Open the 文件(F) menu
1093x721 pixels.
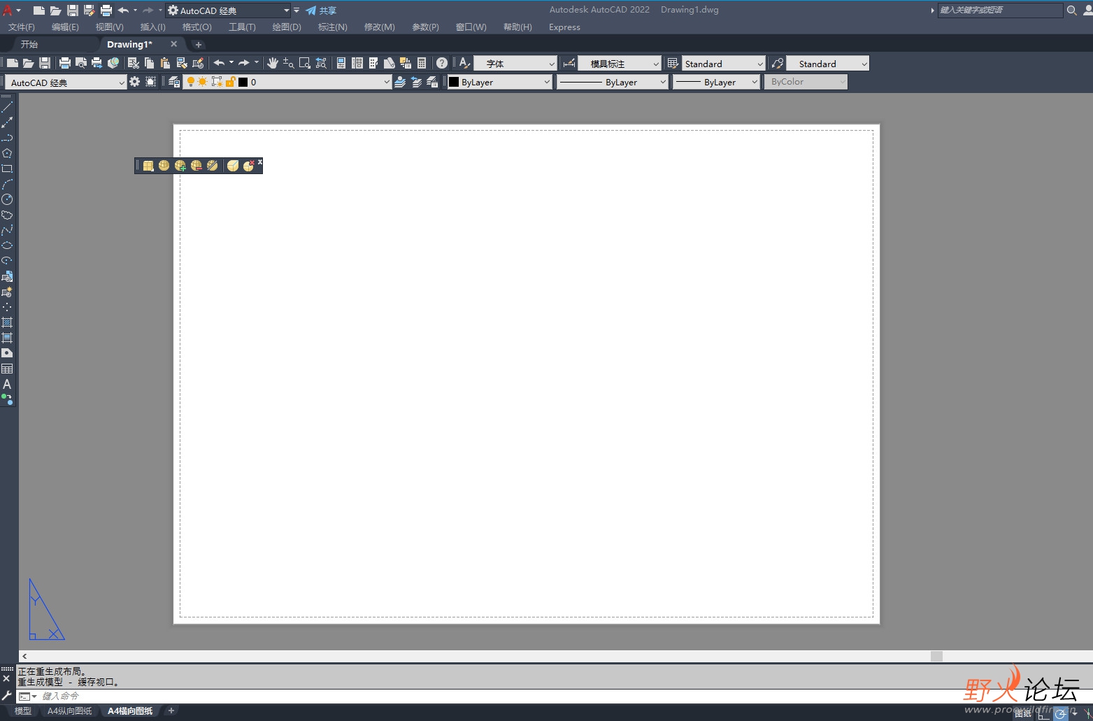tap(22, 27)
